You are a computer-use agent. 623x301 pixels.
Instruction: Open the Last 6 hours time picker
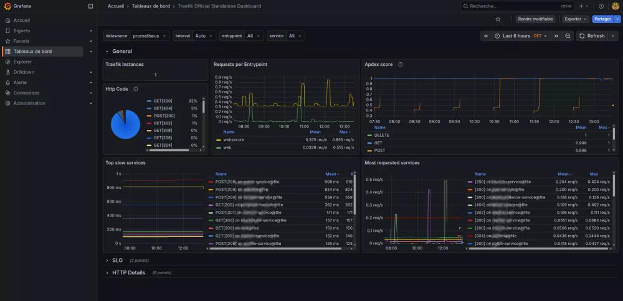point(516,36)
